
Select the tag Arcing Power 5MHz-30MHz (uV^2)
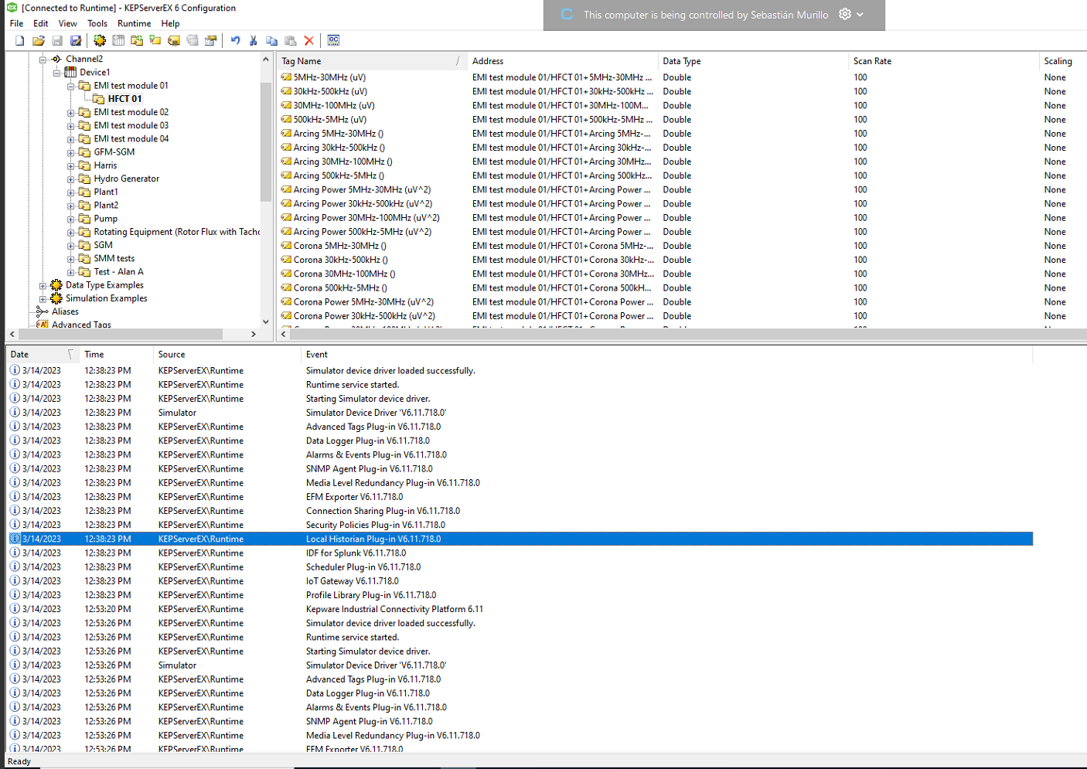(363, 190)
